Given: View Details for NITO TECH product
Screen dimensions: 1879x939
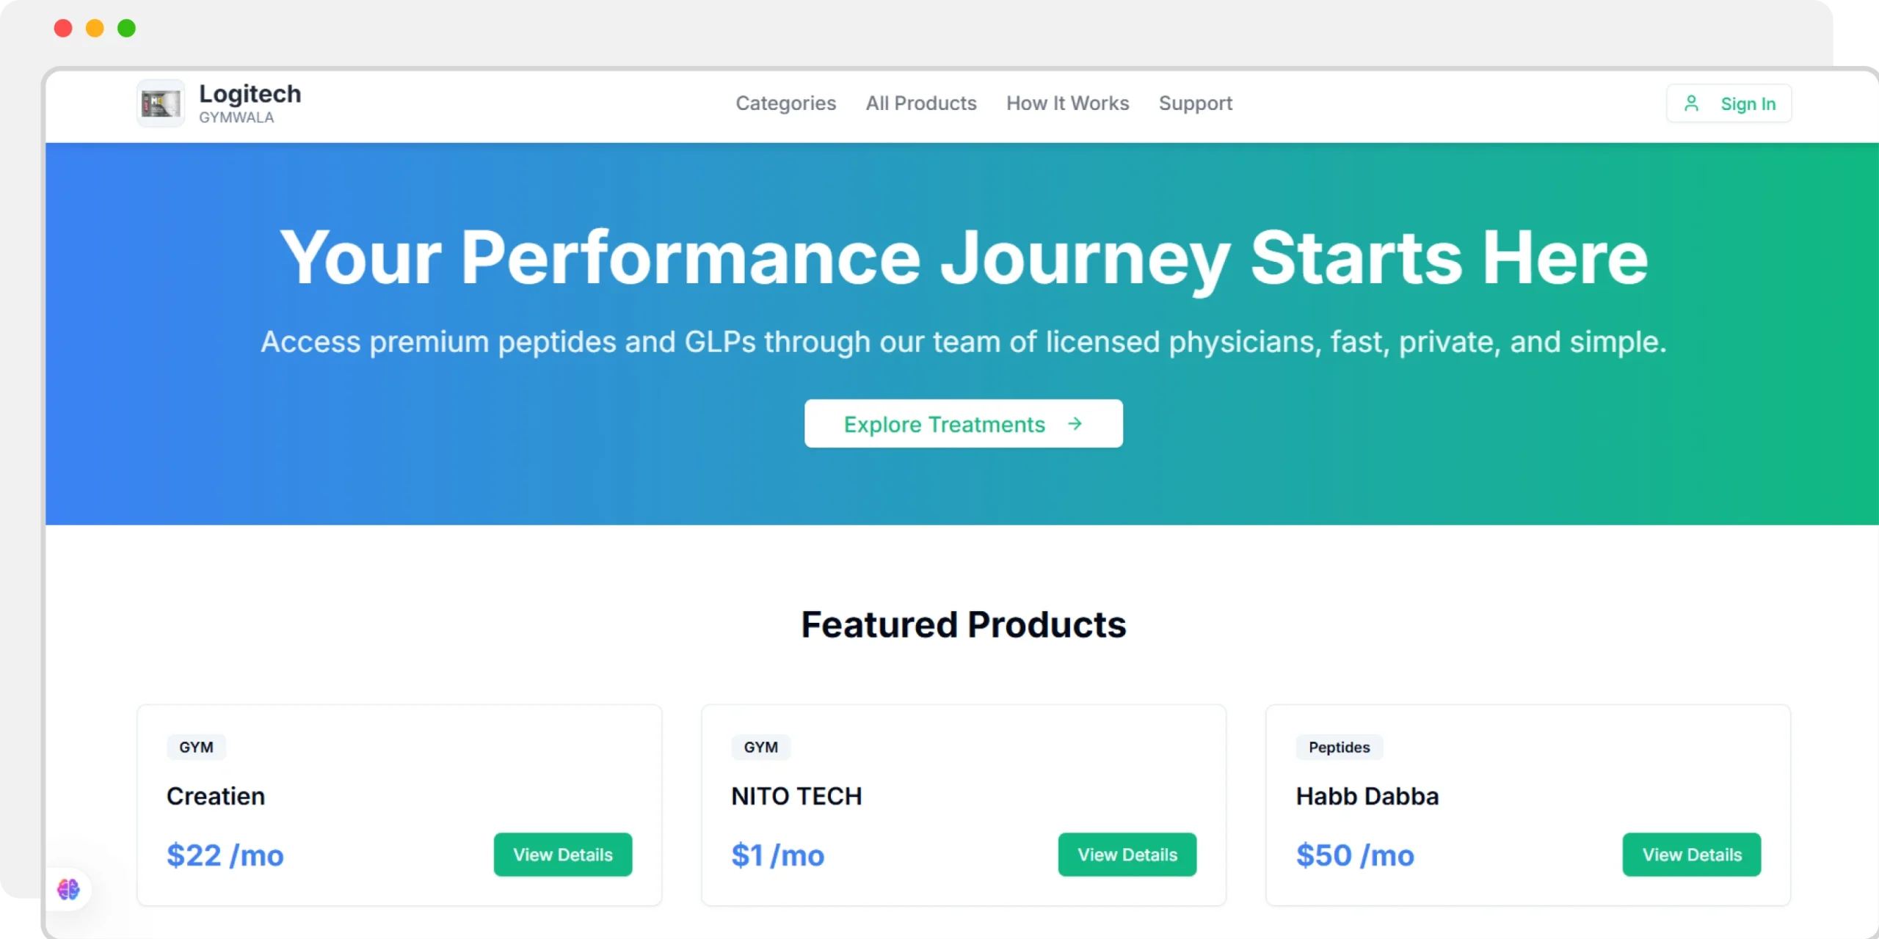Looking at the screenshot, I should point(1127,855).
